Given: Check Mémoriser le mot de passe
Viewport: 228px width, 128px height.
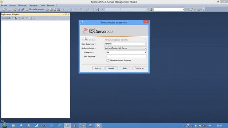Looking at the screenshot, I should [108, 60].
